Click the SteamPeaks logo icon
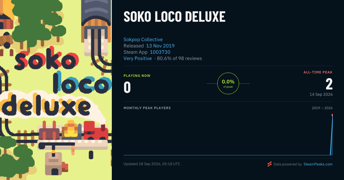The image size is (344, 180). (269, 164)
